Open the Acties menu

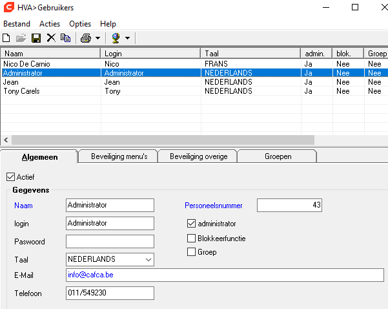click(50, 24)
